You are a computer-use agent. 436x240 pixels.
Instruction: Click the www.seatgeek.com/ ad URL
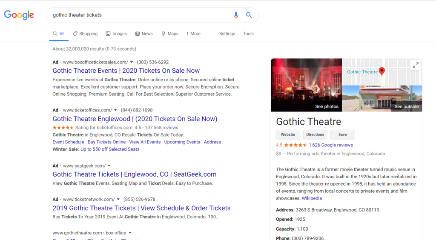(84, 166)
